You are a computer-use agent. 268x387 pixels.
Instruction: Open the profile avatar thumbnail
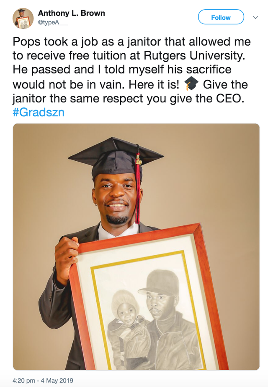pyautogui.click(x=23, y=18)
